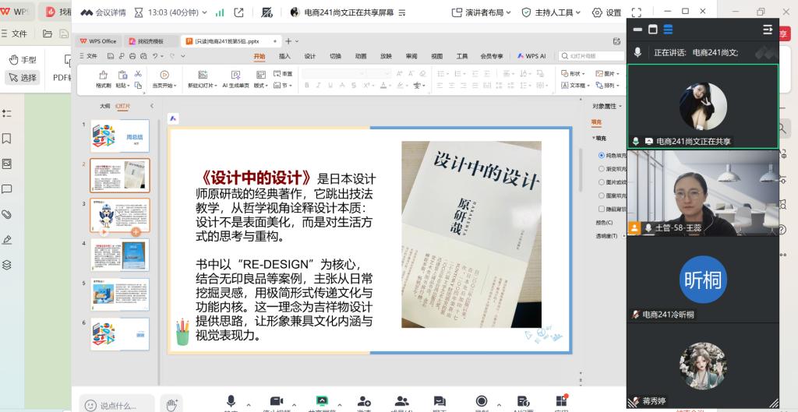Click the 设置 gear icon in meeting bar

[x=606, y=12]
